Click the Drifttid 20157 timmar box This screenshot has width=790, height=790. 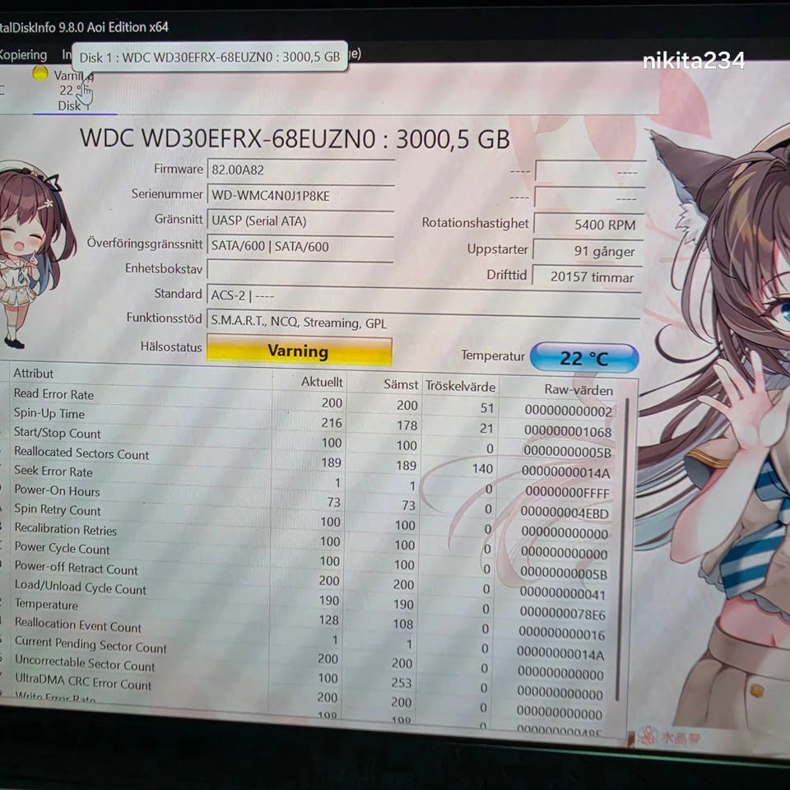(587, 276)
